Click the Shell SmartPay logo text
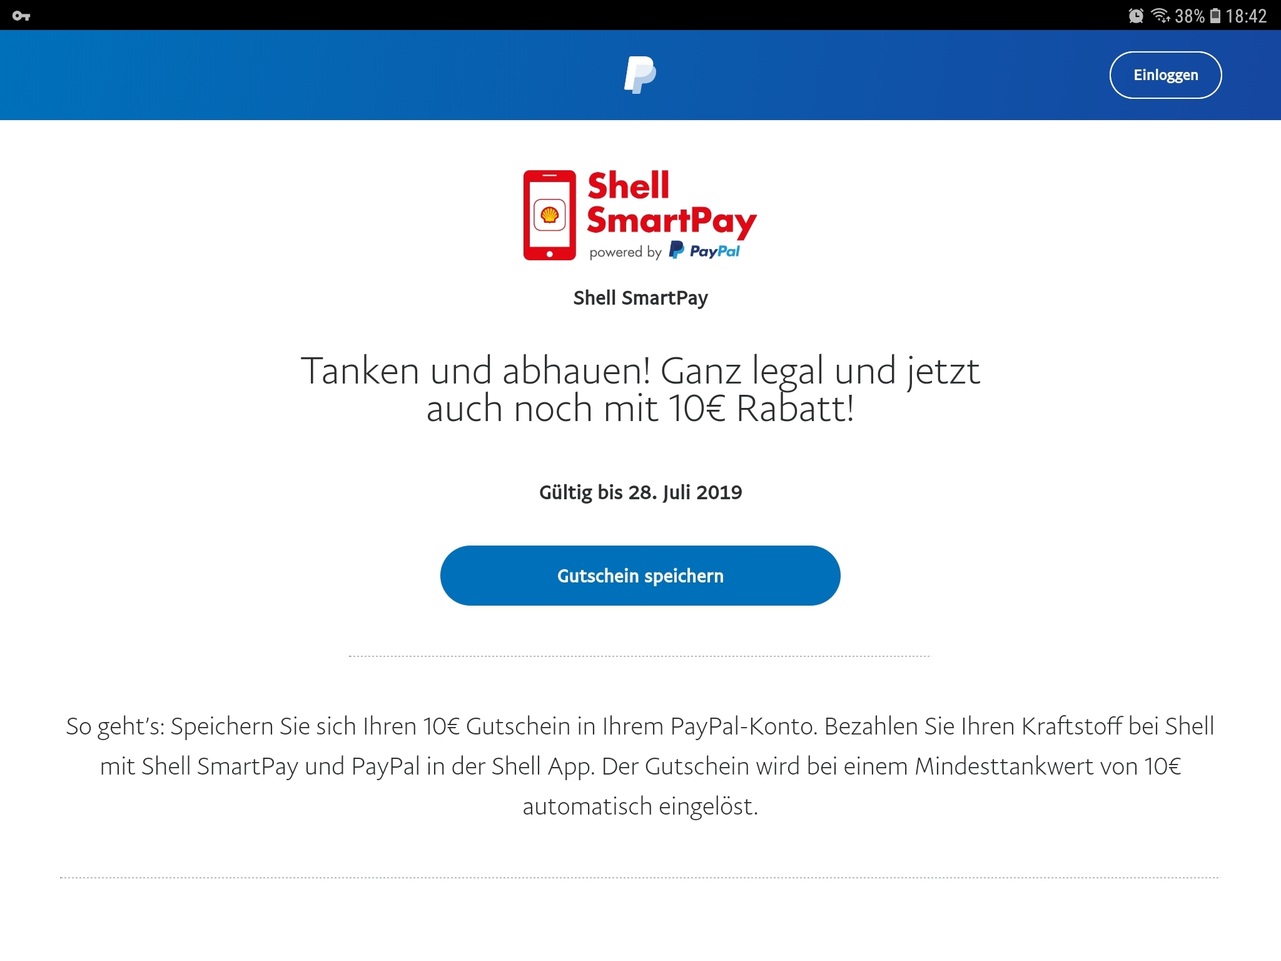This screenshot has width=1281, height=961. pos(671,205)
